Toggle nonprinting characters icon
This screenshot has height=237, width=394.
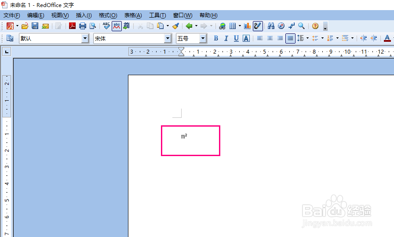tap(292, 26)
